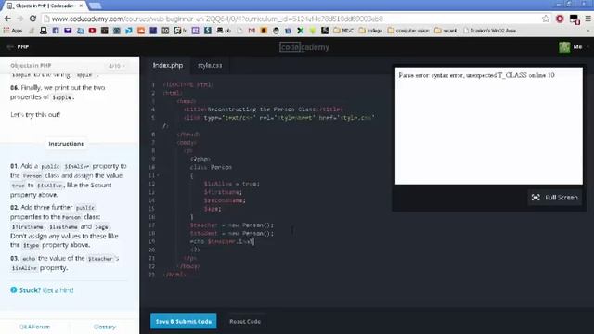Open the computer vision bookmarks folder
Screen dimensions: 594x334
coord(408,31)
